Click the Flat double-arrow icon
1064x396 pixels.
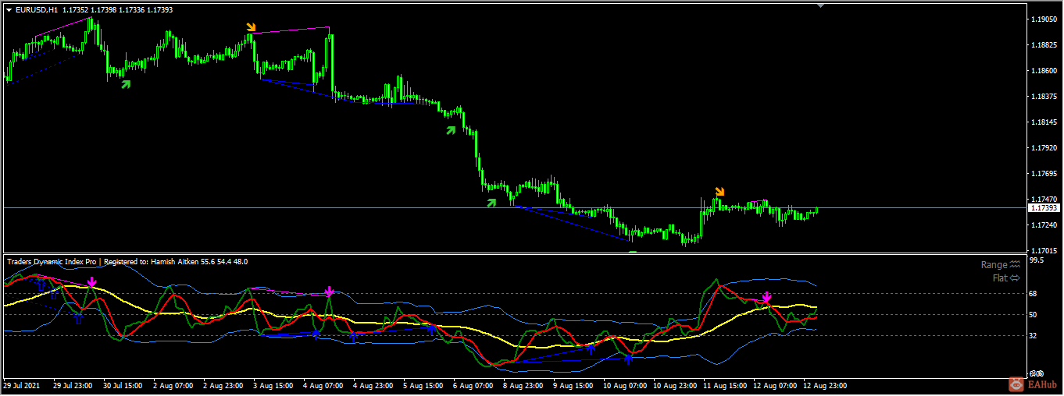[1015, 278]
